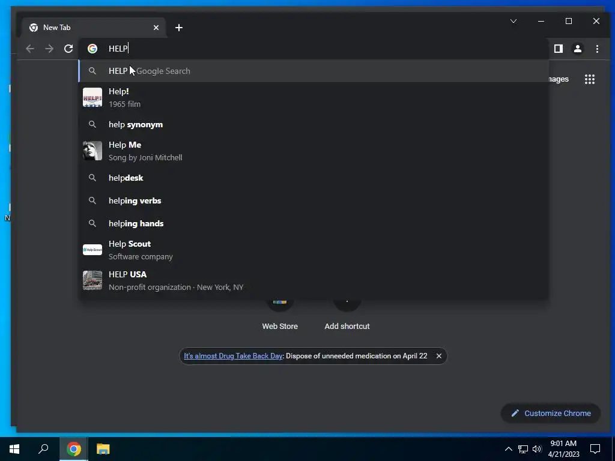Click the search icon beside helpdesk
The width and height of the screenshot is (615, 461).
click(x=92, y=178)
